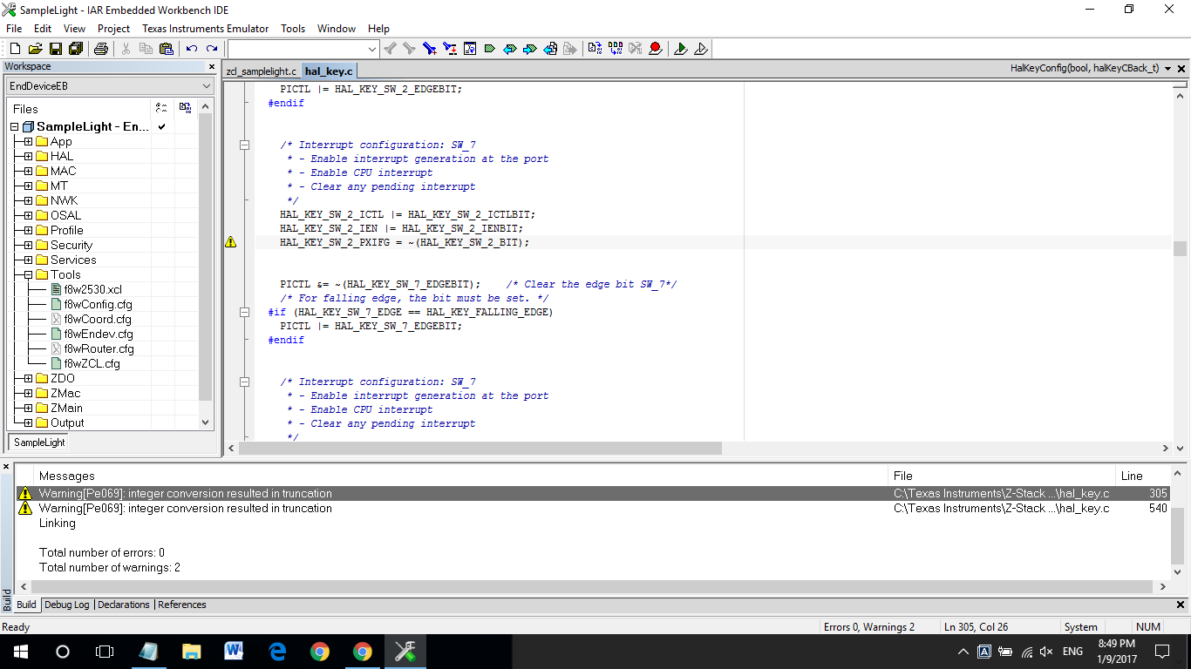This screenshot has height=669, width=1191.
Task: Open a file using the toolbar Open icon
Action: [x=36, y=49]
